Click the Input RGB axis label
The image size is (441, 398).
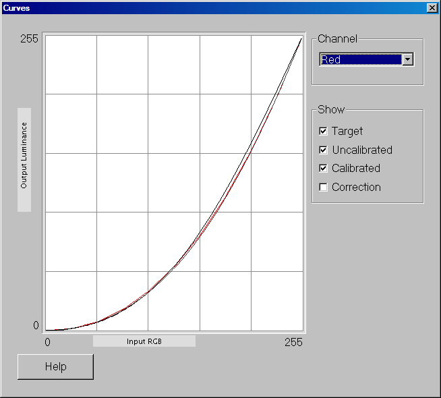click(144, 341)
